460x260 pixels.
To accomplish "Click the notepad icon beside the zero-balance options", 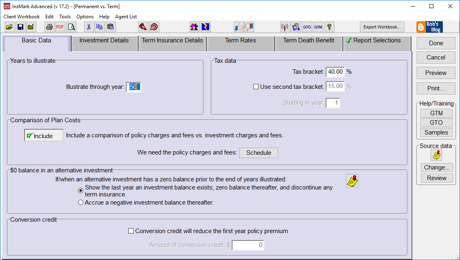I will point(352,181).
